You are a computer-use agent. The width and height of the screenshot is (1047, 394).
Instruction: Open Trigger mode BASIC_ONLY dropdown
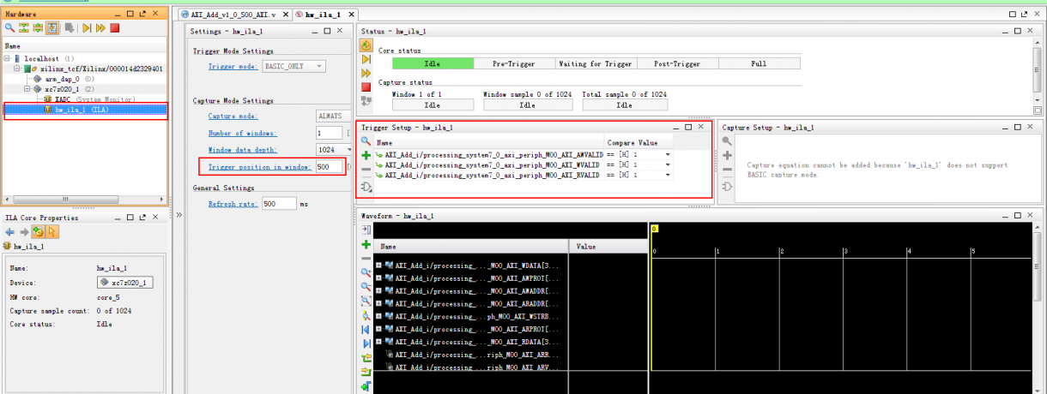pyautogui.click(x=294, y=66)
